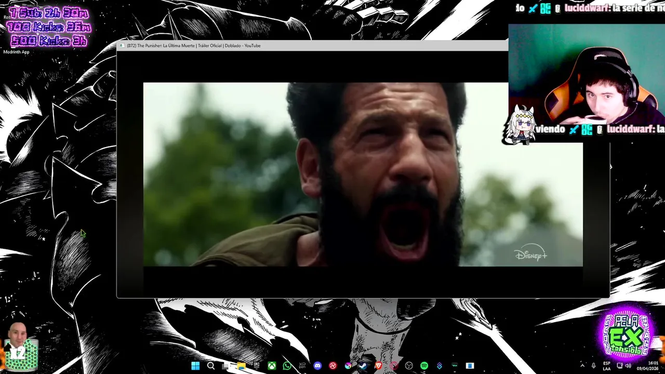Screen dimensions: 665x374
Task: Open Spotify from taskbar
Action: point(424,366)
